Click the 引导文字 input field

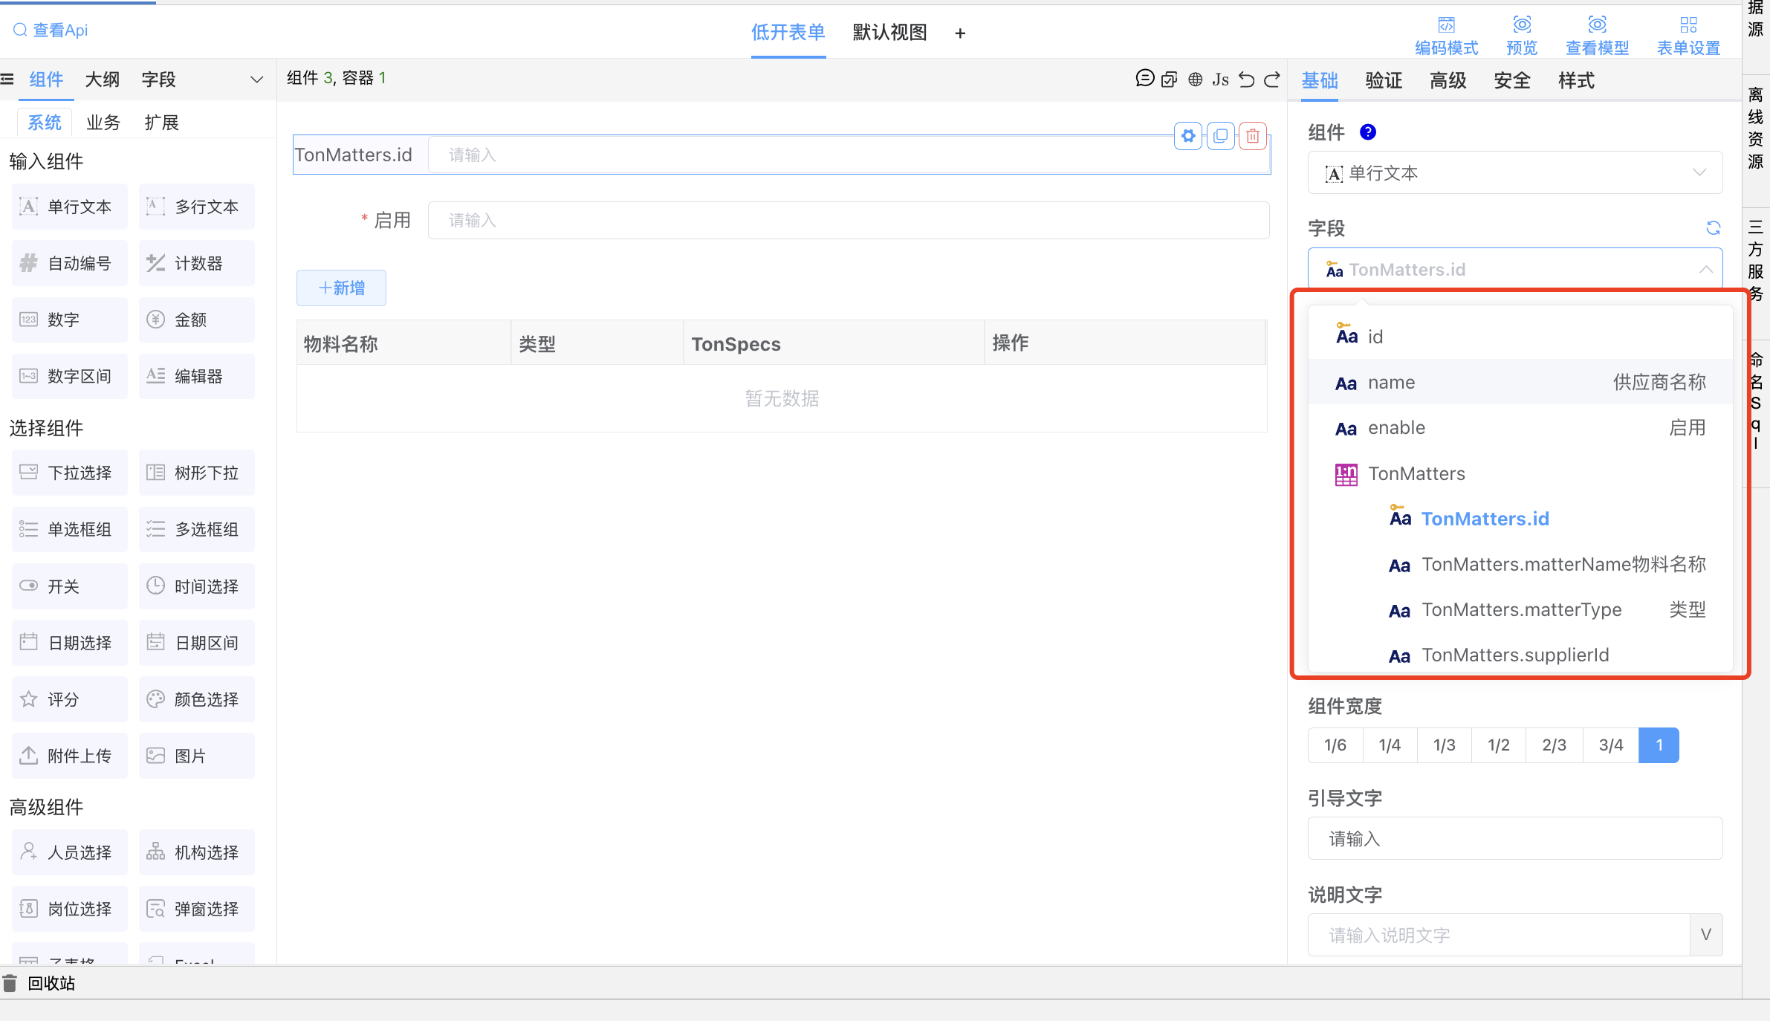point(1514,839)
